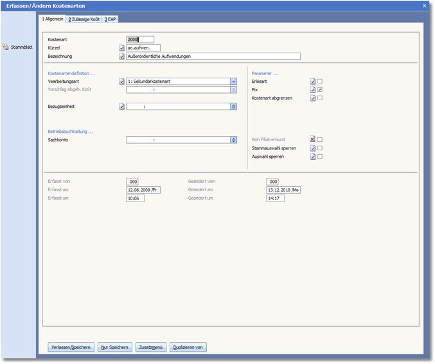The width and height of the screenshot is (435, 364).
Task: Enable the Erlösart checkbox
Action: point(320,82)
